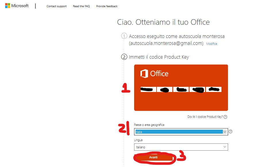
Task: Click the Microsoft four-square logo
Action: [x=7, y=6]
